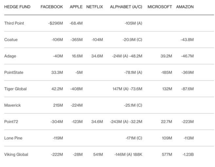Click the NETFLIX column header
215x167 pixels.
(95, 7)
